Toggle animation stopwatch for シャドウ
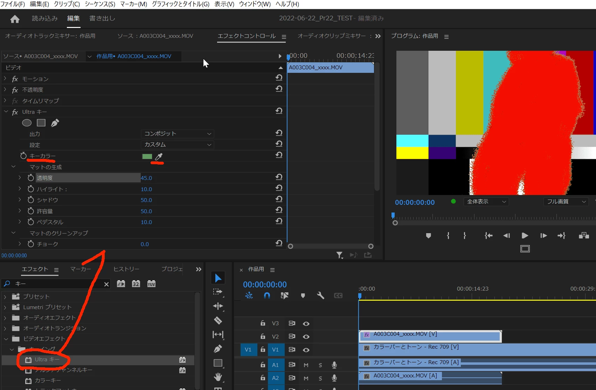The height and width of the screenshot is (390, 596). (x=31, y=200)
